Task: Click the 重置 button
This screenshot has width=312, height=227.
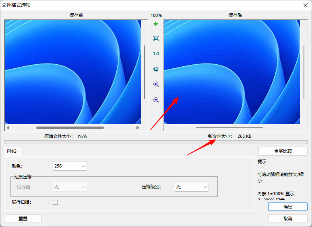Action: (23, 219)
